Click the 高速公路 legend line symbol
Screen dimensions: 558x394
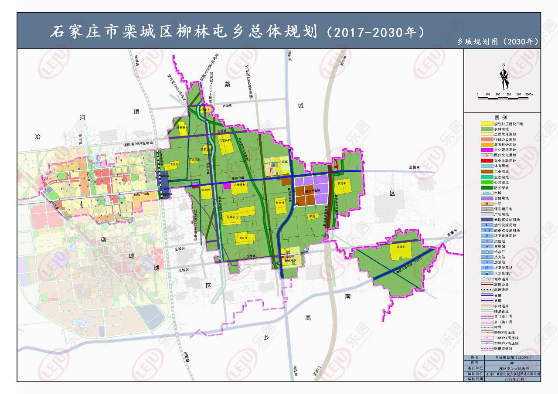coord(487,285)
